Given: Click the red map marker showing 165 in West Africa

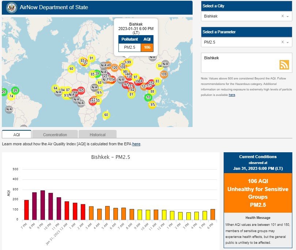Looking at the screenshot, I should point(81,90).
